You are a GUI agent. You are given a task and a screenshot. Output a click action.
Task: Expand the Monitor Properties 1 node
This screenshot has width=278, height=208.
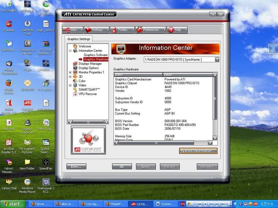click(x=70, y=72)
